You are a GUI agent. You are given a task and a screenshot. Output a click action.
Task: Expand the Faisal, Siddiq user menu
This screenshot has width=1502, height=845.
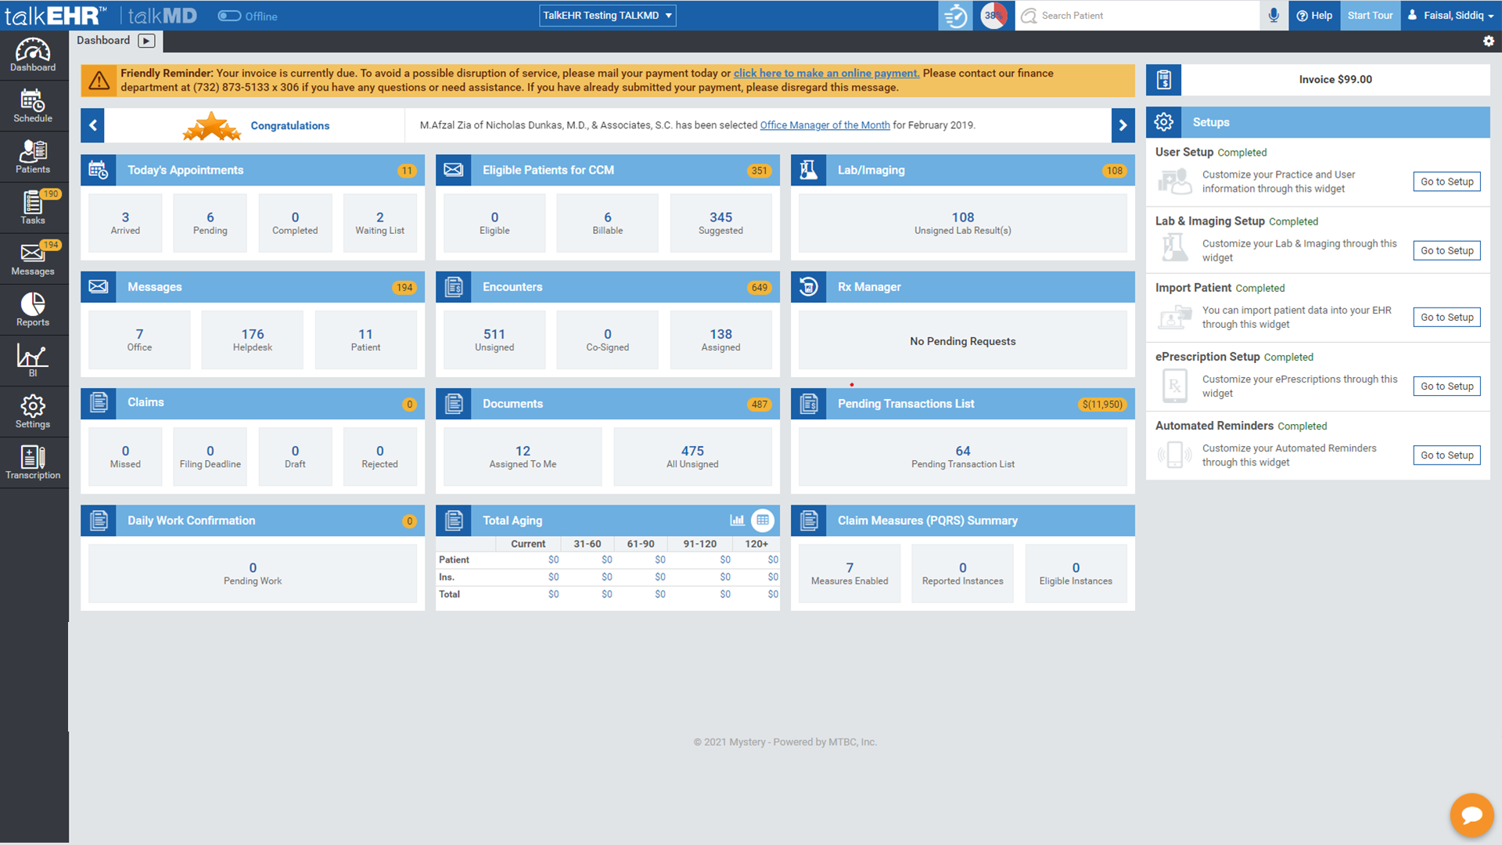tap(1452, 16)
